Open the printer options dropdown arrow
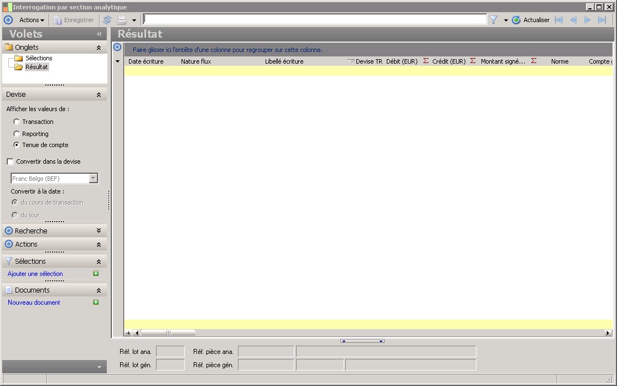The width and height of the screenshot is (617, 386). [x=134, y=20]
